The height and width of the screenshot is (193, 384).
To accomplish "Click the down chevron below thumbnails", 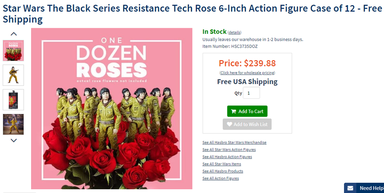I will tap(14, 140).
